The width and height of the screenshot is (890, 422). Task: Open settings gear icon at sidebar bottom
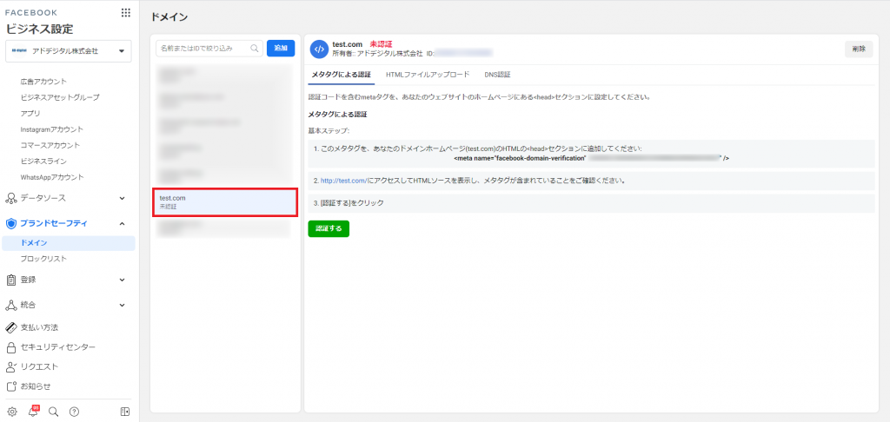point(12,412)
